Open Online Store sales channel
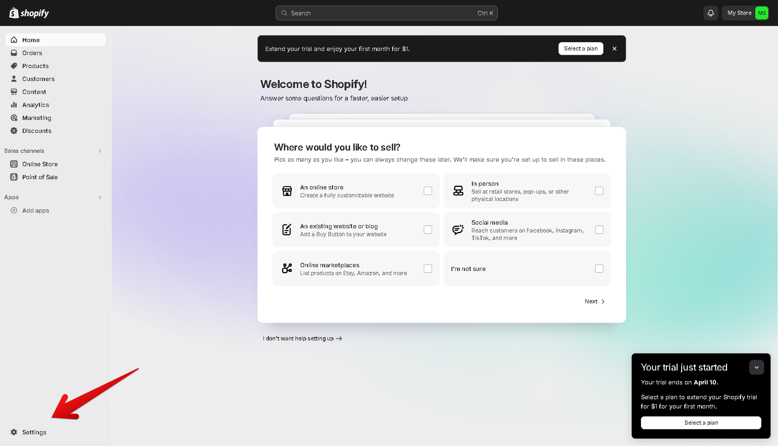This screenshot has width=778, height=446. click(56, 164)
